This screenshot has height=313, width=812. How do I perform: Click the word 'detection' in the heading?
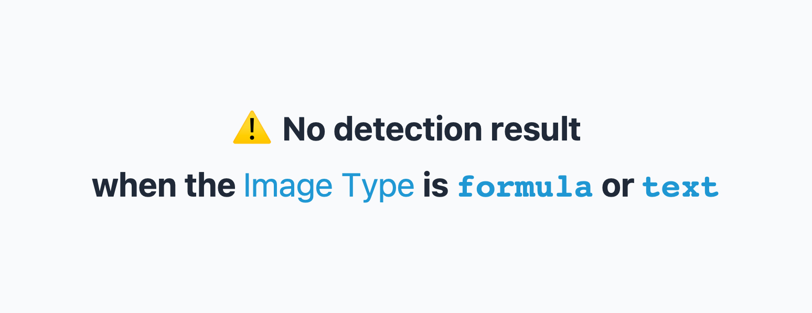tap(408, 129)
